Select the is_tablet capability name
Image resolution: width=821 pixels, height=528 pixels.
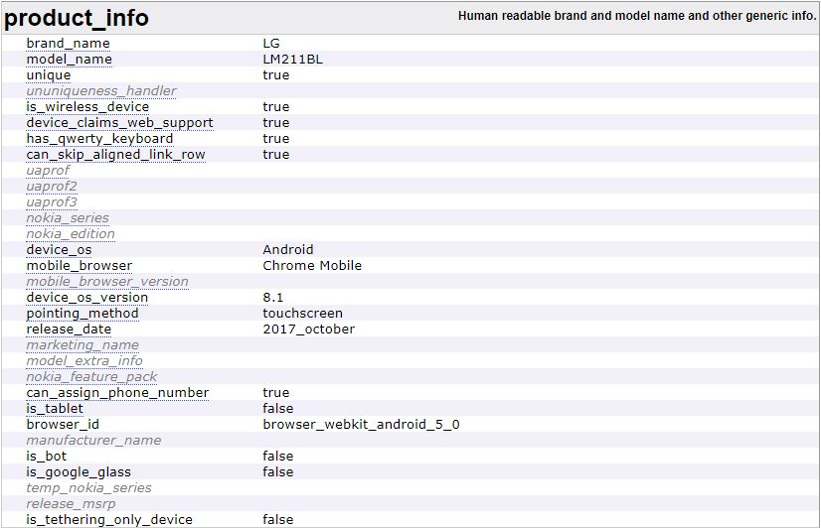pos(55,409)
